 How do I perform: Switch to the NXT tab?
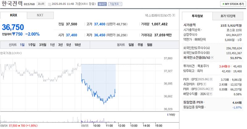tap(40, 15)
